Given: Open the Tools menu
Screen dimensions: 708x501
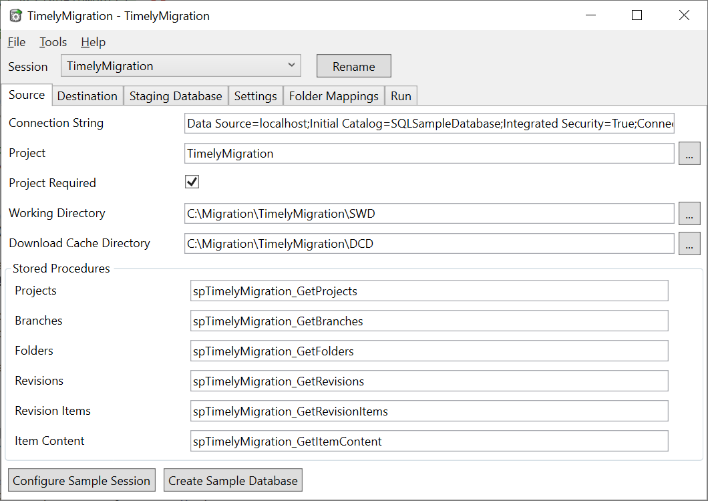Looking at the screenshot, I should pyautogui.click(x=53, y=42).
